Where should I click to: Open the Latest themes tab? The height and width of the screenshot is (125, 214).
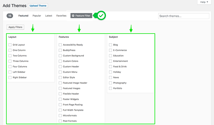(49, 16)
